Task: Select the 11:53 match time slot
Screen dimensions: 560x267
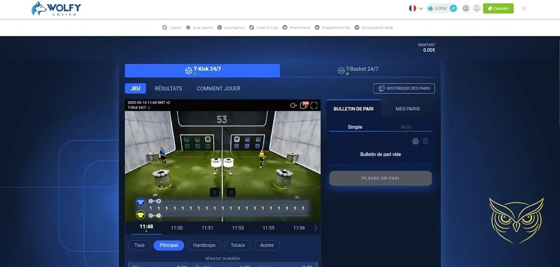Action: (238, 228)
